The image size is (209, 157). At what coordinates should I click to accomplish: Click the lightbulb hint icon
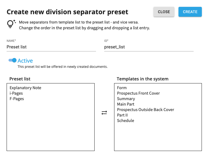pyautogui.click(x=11, y=24)
